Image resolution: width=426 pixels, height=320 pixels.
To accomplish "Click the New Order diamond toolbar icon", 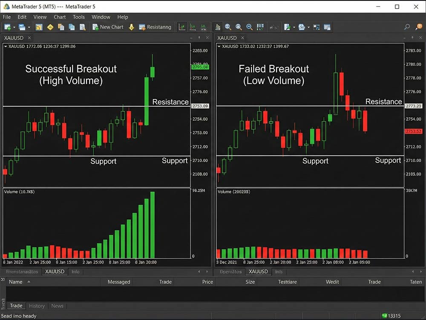I will pos(50,27).
